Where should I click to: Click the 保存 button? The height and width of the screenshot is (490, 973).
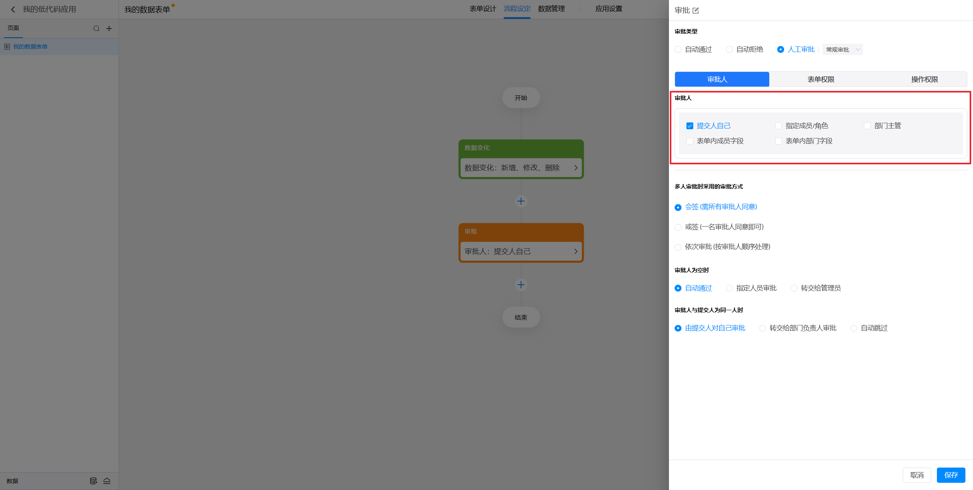pyautogui.click(x=951, y=475)
